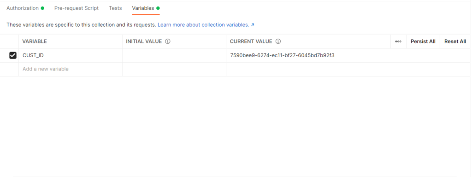Open the three-dots column options menu
The image size is (472, 177).
398,41
